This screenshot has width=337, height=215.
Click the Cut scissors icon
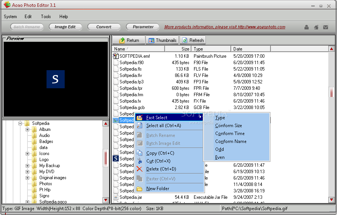coord(140,161)
